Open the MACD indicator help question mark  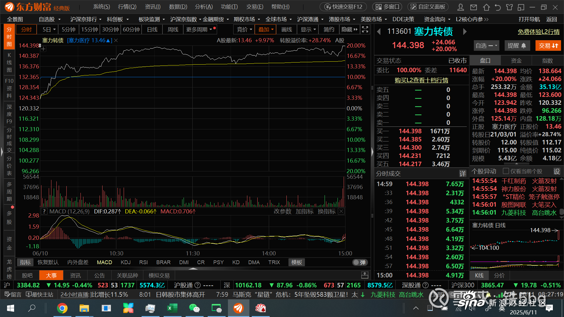pyautogui.click(x=44, y=211)
